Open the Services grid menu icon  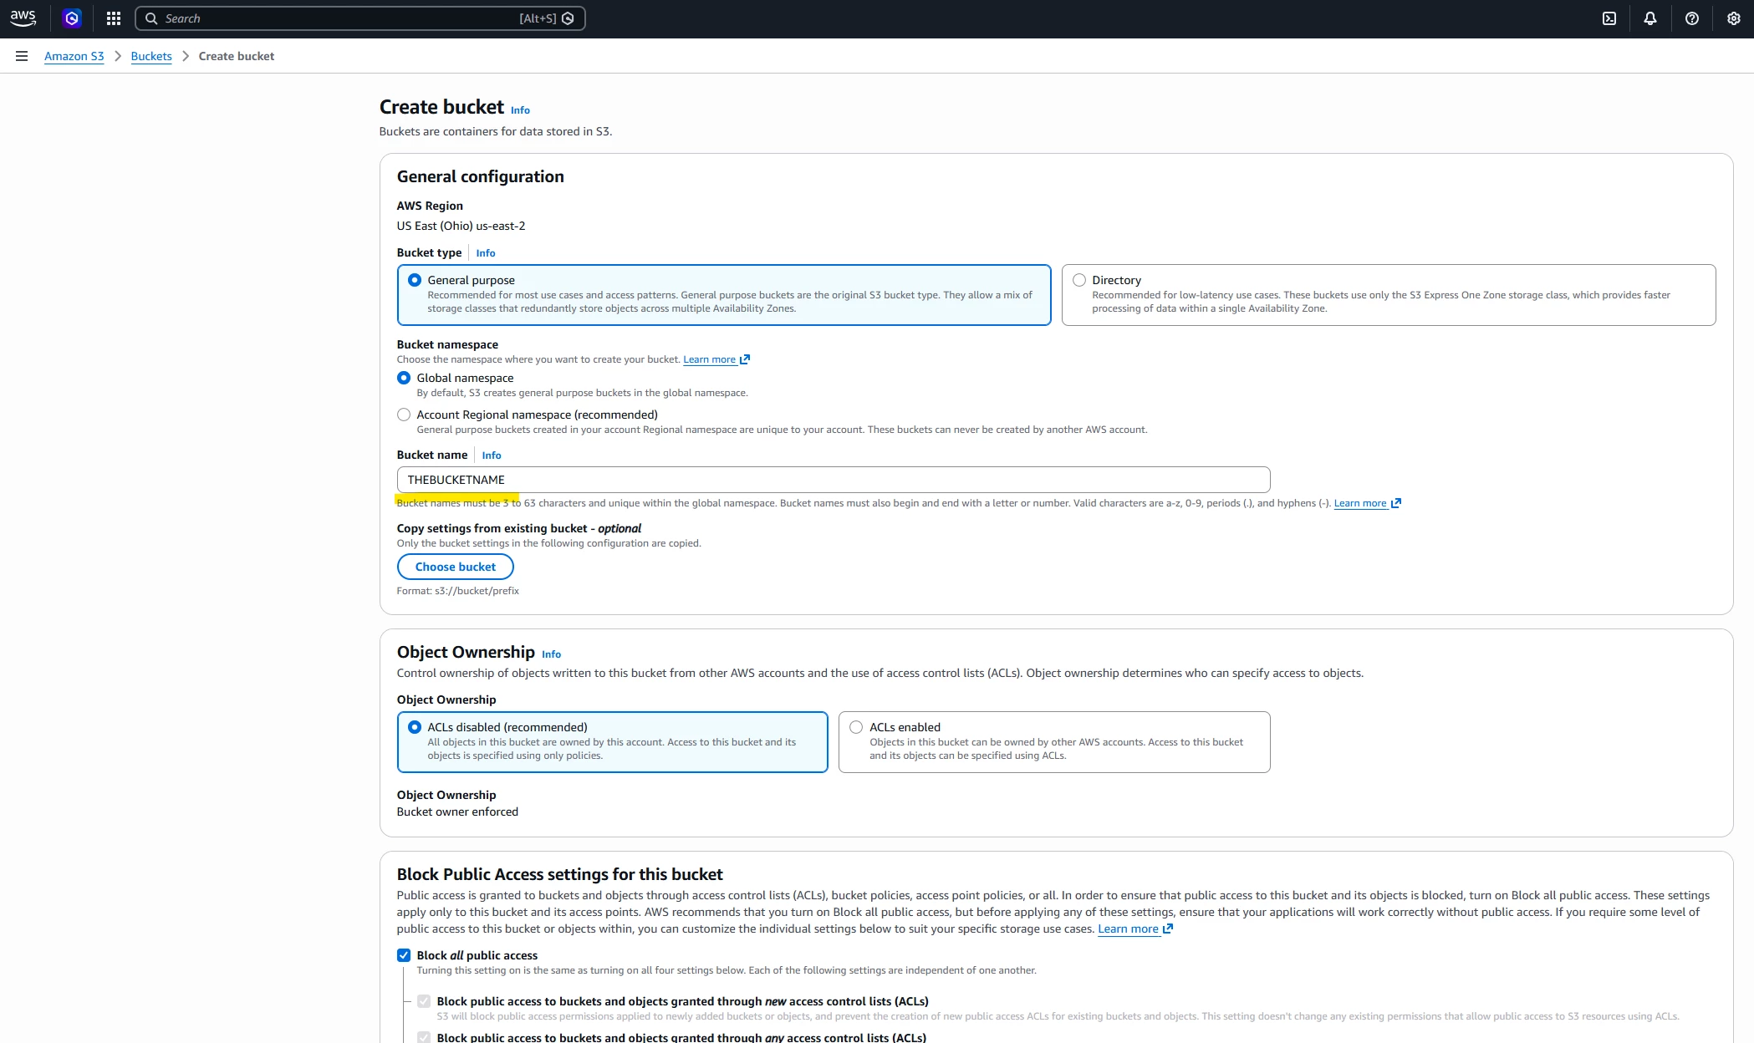(x=114, y=18)
